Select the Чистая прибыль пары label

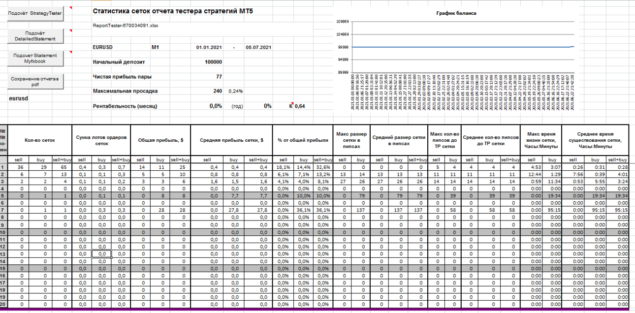(x=122, y=77)
